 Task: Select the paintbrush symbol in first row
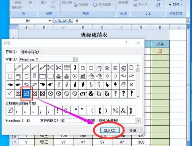click(x=35, y=68)
